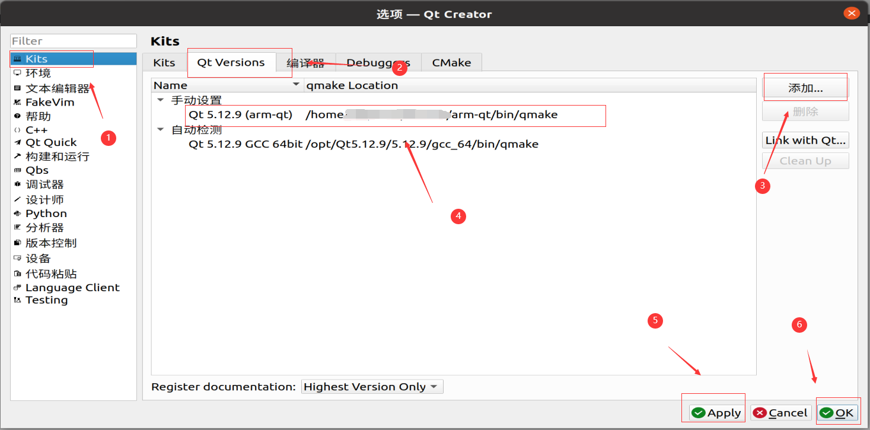870x430 pixels.
Task: Collapse the 手动设置 group
Action: point(160,100)
